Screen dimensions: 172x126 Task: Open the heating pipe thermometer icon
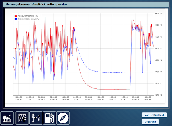[x=36, y=118]
